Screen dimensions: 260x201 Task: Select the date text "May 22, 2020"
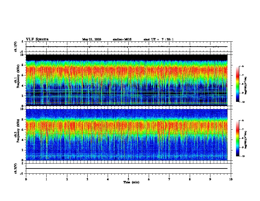tap(92, 39)
